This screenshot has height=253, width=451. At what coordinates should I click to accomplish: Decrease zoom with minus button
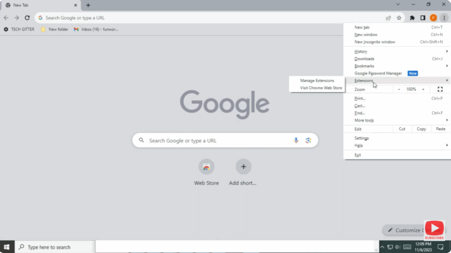pos(399,89)
